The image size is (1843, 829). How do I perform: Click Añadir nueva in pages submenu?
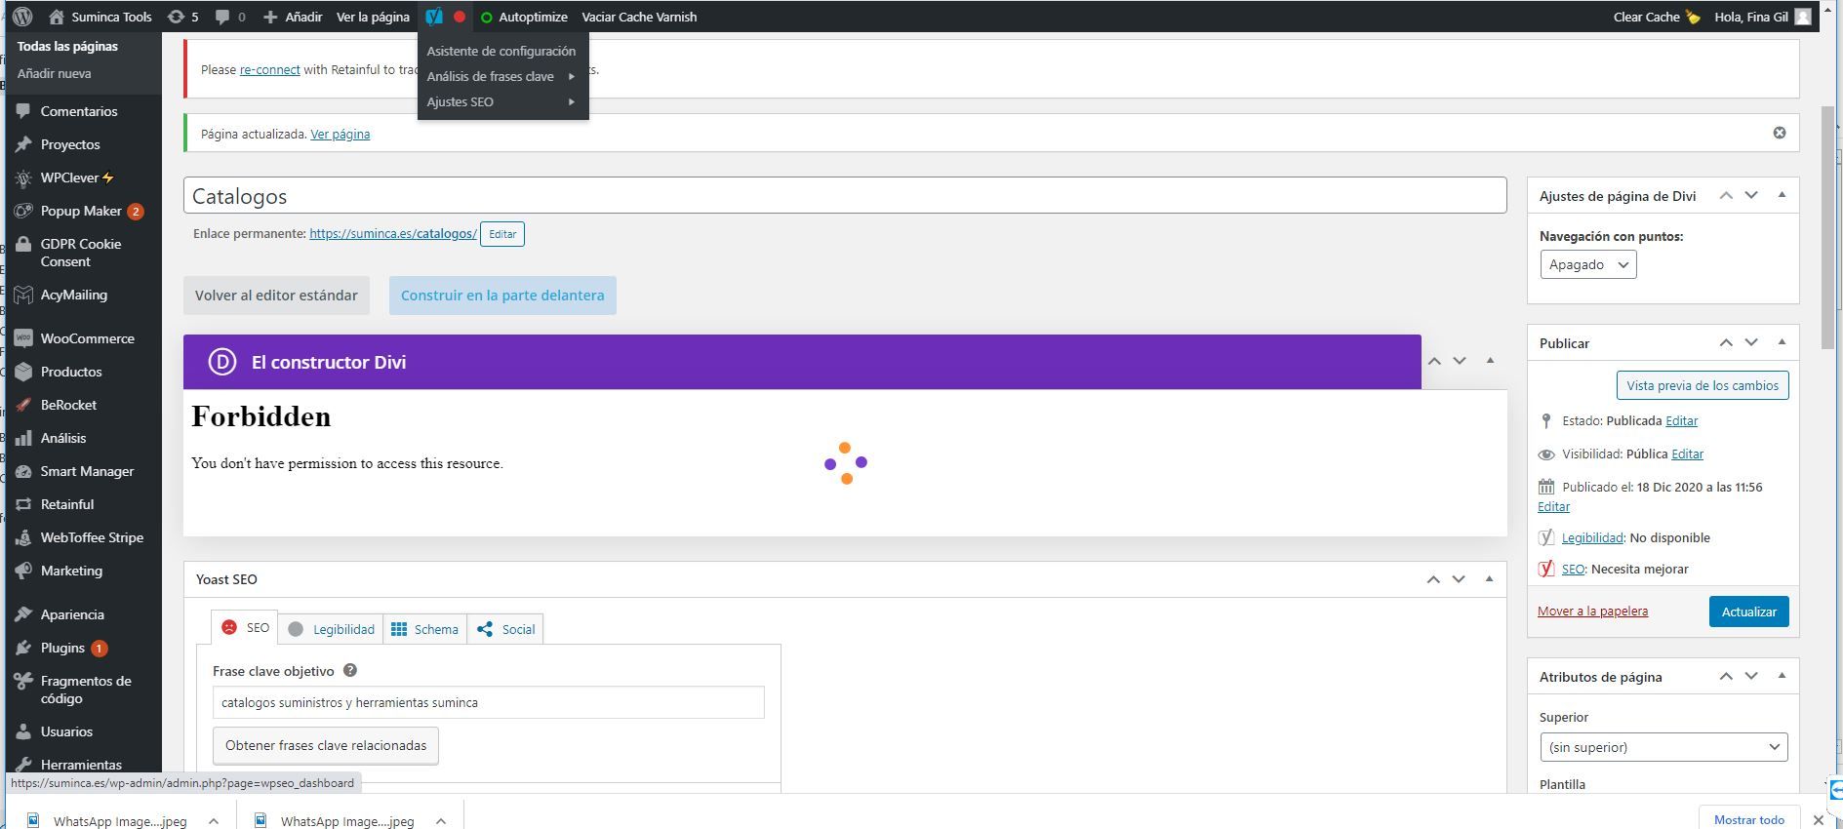tap(54, 73)
